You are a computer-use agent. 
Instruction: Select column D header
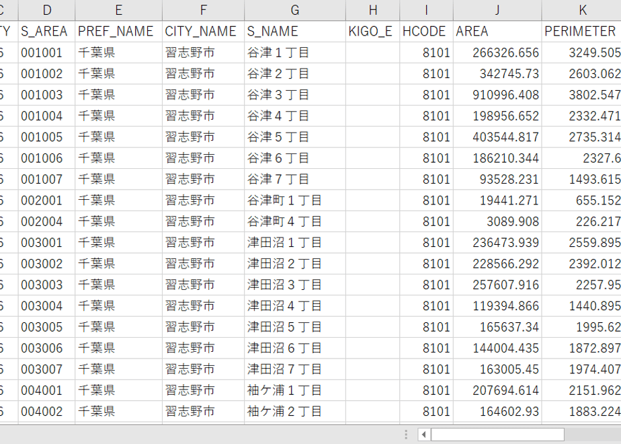pyautogui.click(x=47, y=10)
